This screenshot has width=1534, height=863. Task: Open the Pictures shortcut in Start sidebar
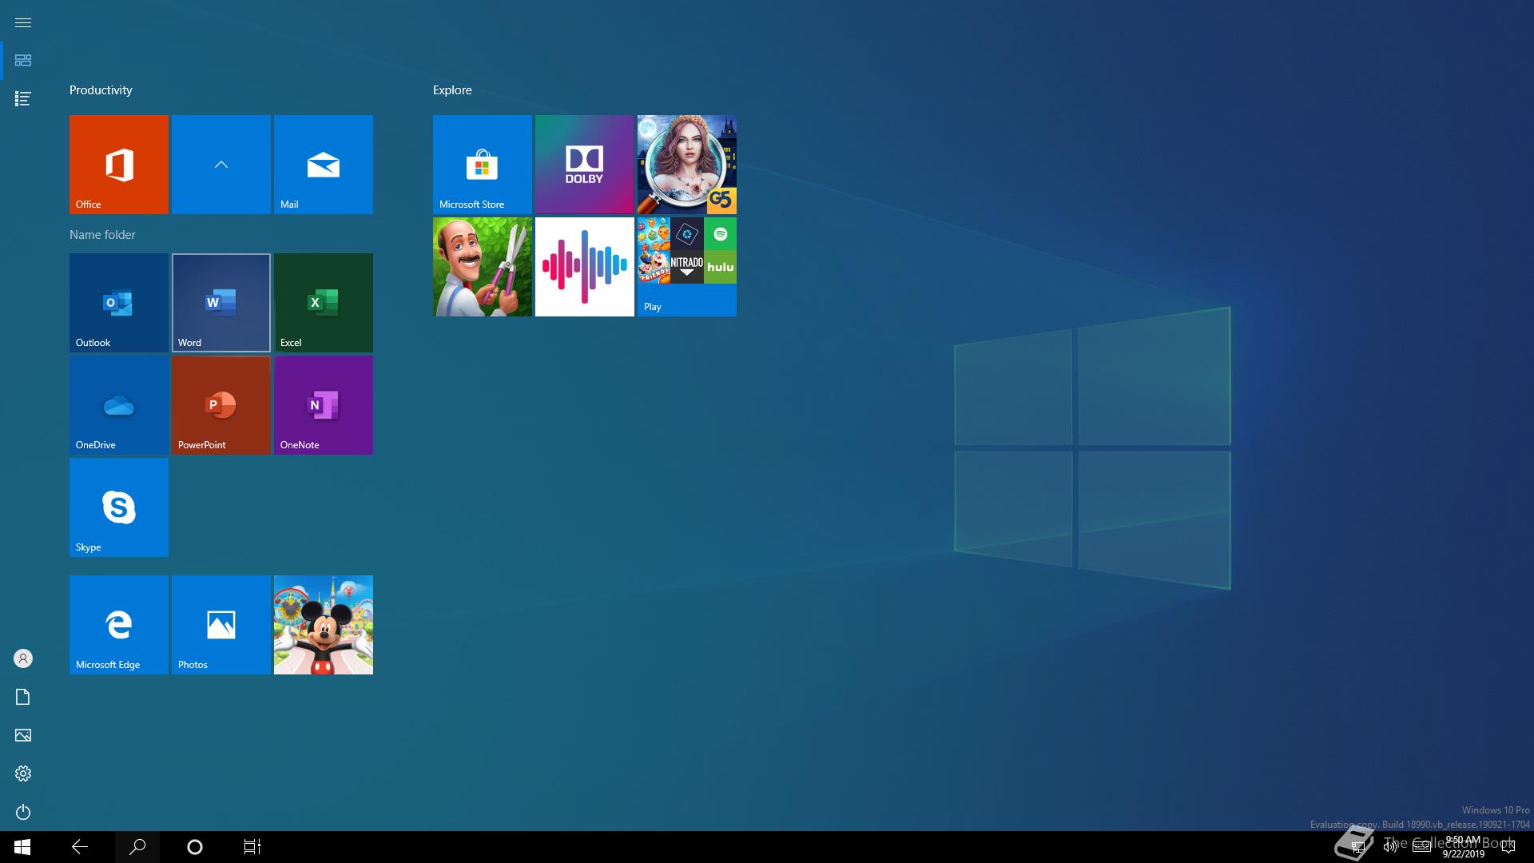(23, 735)
